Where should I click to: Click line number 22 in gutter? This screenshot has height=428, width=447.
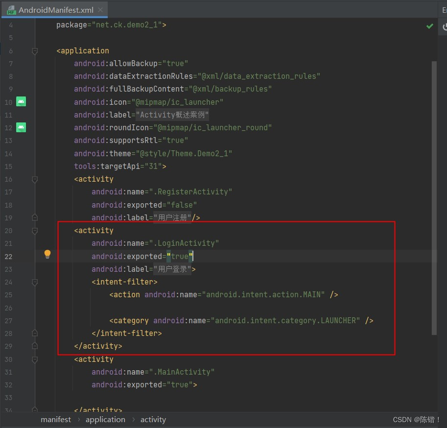(8, 257)
